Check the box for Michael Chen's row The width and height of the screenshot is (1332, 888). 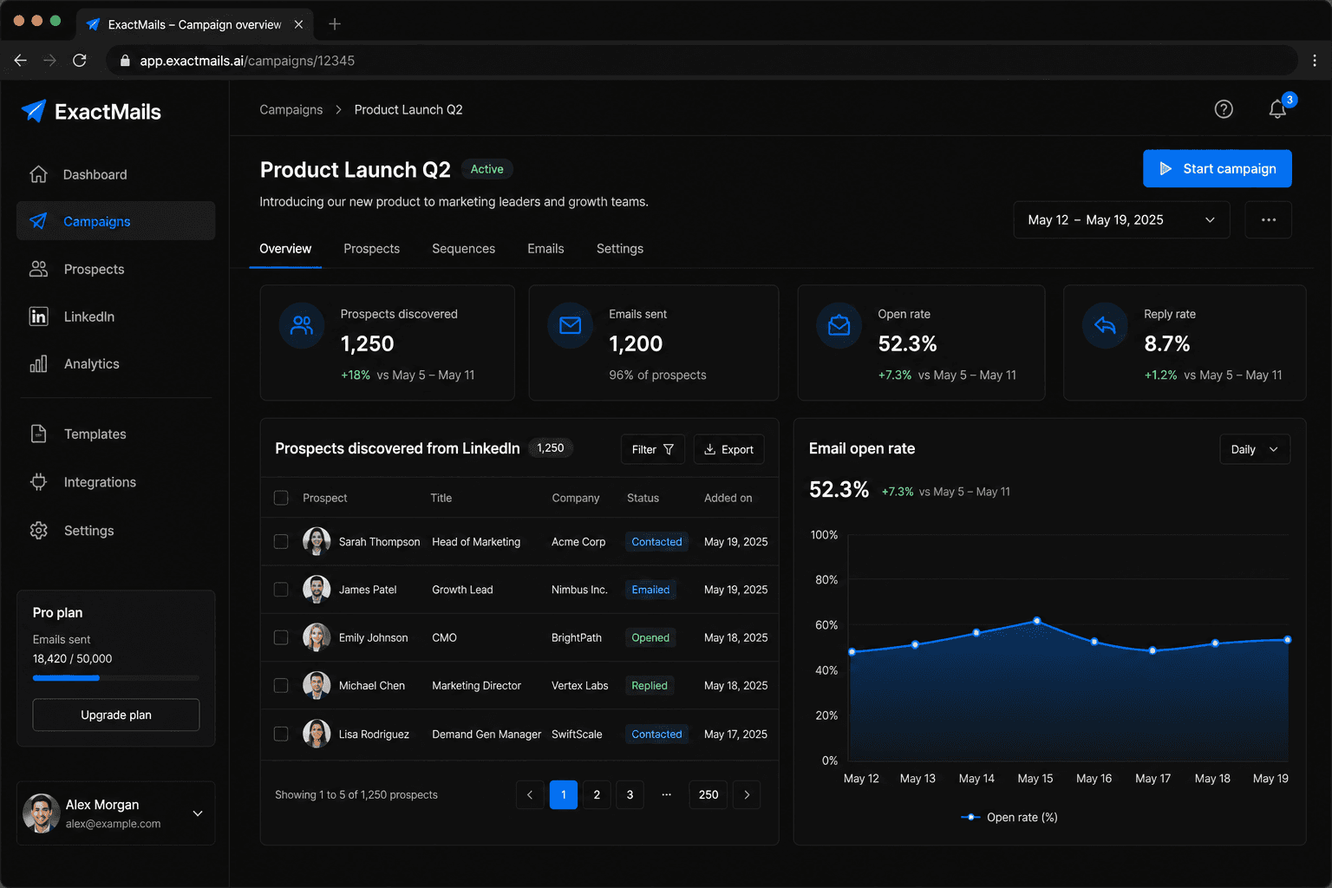(x=281, y=685)
